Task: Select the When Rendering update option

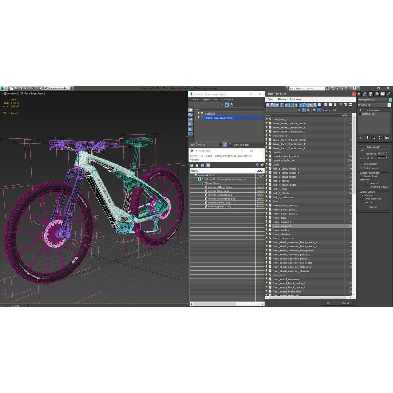Action: point(362,199)
